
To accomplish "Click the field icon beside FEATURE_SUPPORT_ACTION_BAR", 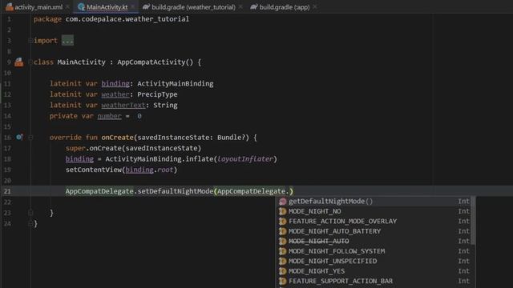I will (x=283, y=281).
